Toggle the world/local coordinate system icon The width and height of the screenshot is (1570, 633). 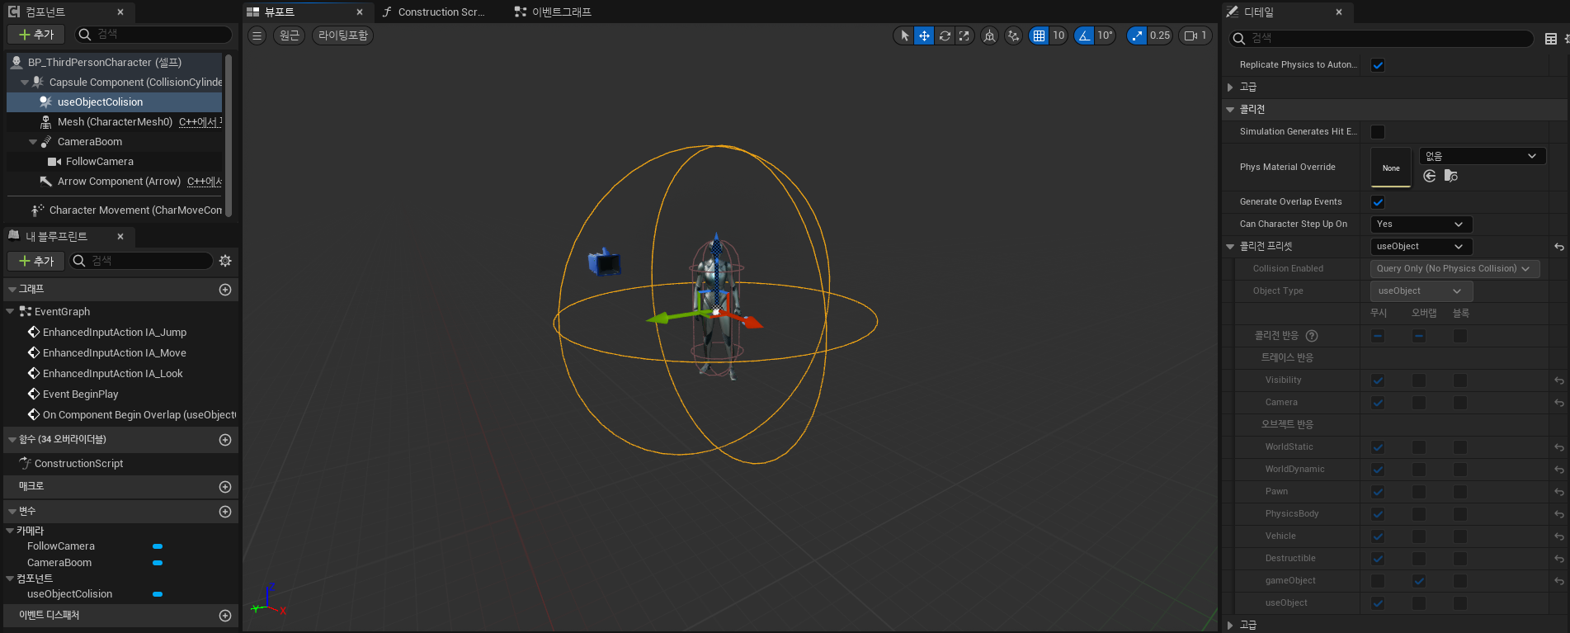tap(989, 35)
